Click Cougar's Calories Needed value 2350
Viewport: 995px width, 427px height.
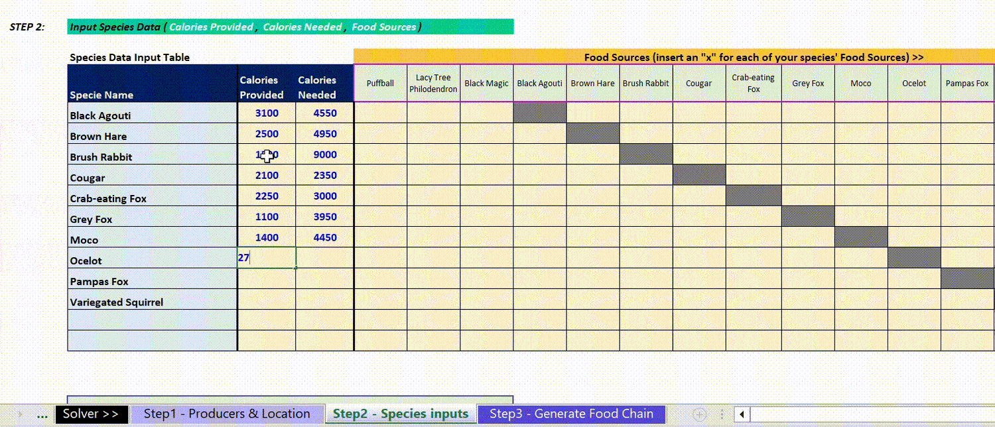click(324, 175)
